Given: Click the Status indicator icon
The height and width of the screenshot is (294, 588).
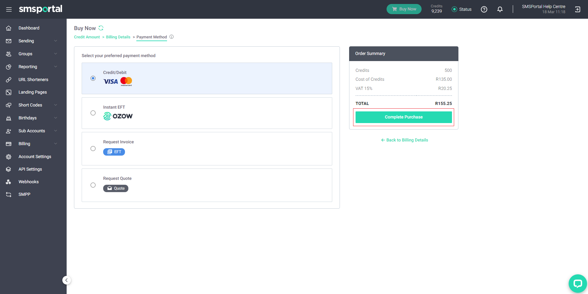Looking at the screenshot, I should point(454,10).
